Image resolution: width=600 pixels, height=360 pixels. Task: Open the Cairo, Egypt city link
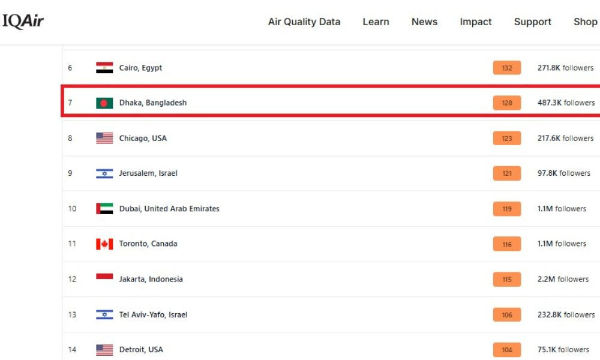coord(140,68)
